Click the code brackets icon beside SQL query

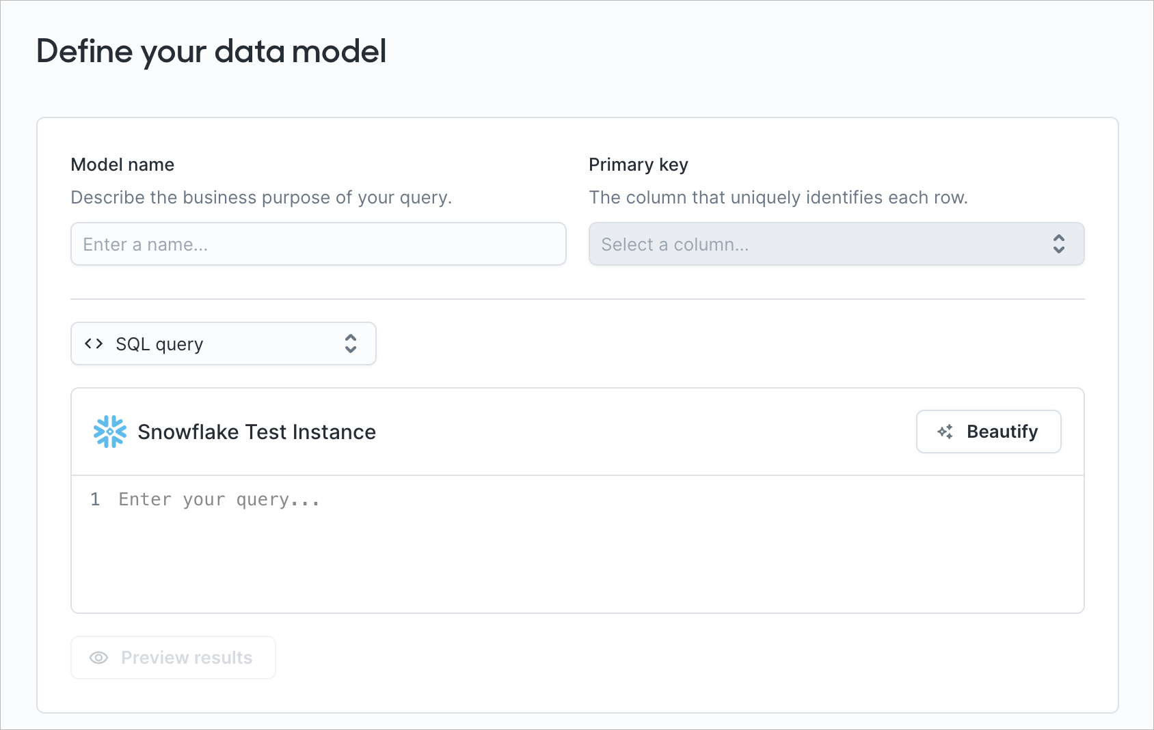click(x=94, y=343)
